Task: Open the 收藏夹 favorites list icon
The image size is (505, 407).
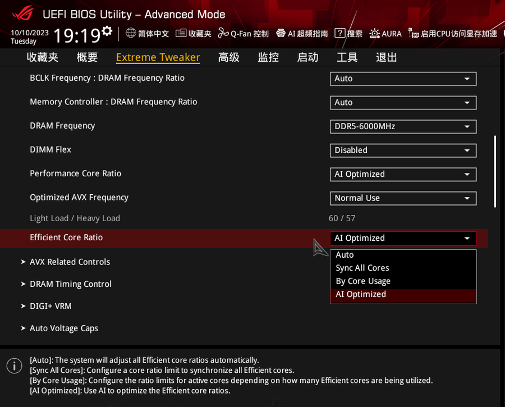Action: pos(181,33)
